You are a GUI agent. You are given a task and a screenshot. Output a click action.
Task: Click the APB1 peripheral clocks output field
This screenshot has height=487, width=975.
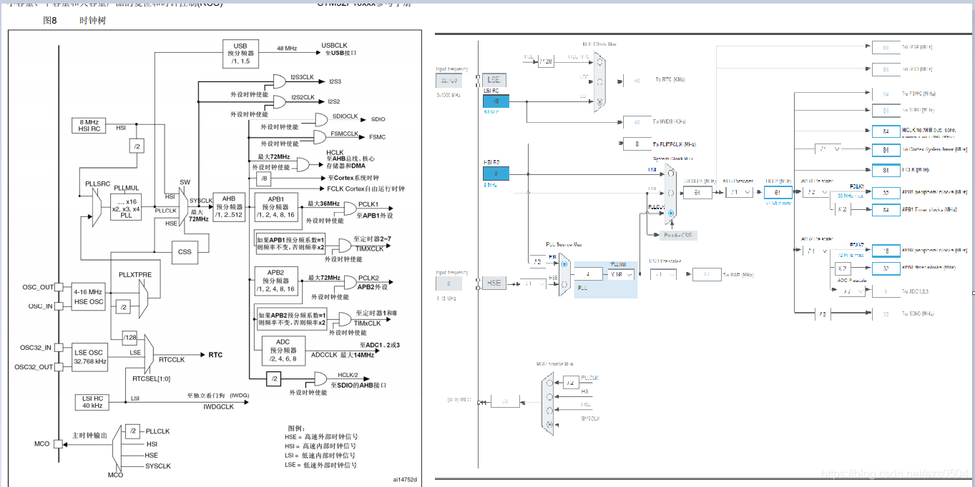tap(886, 193)
